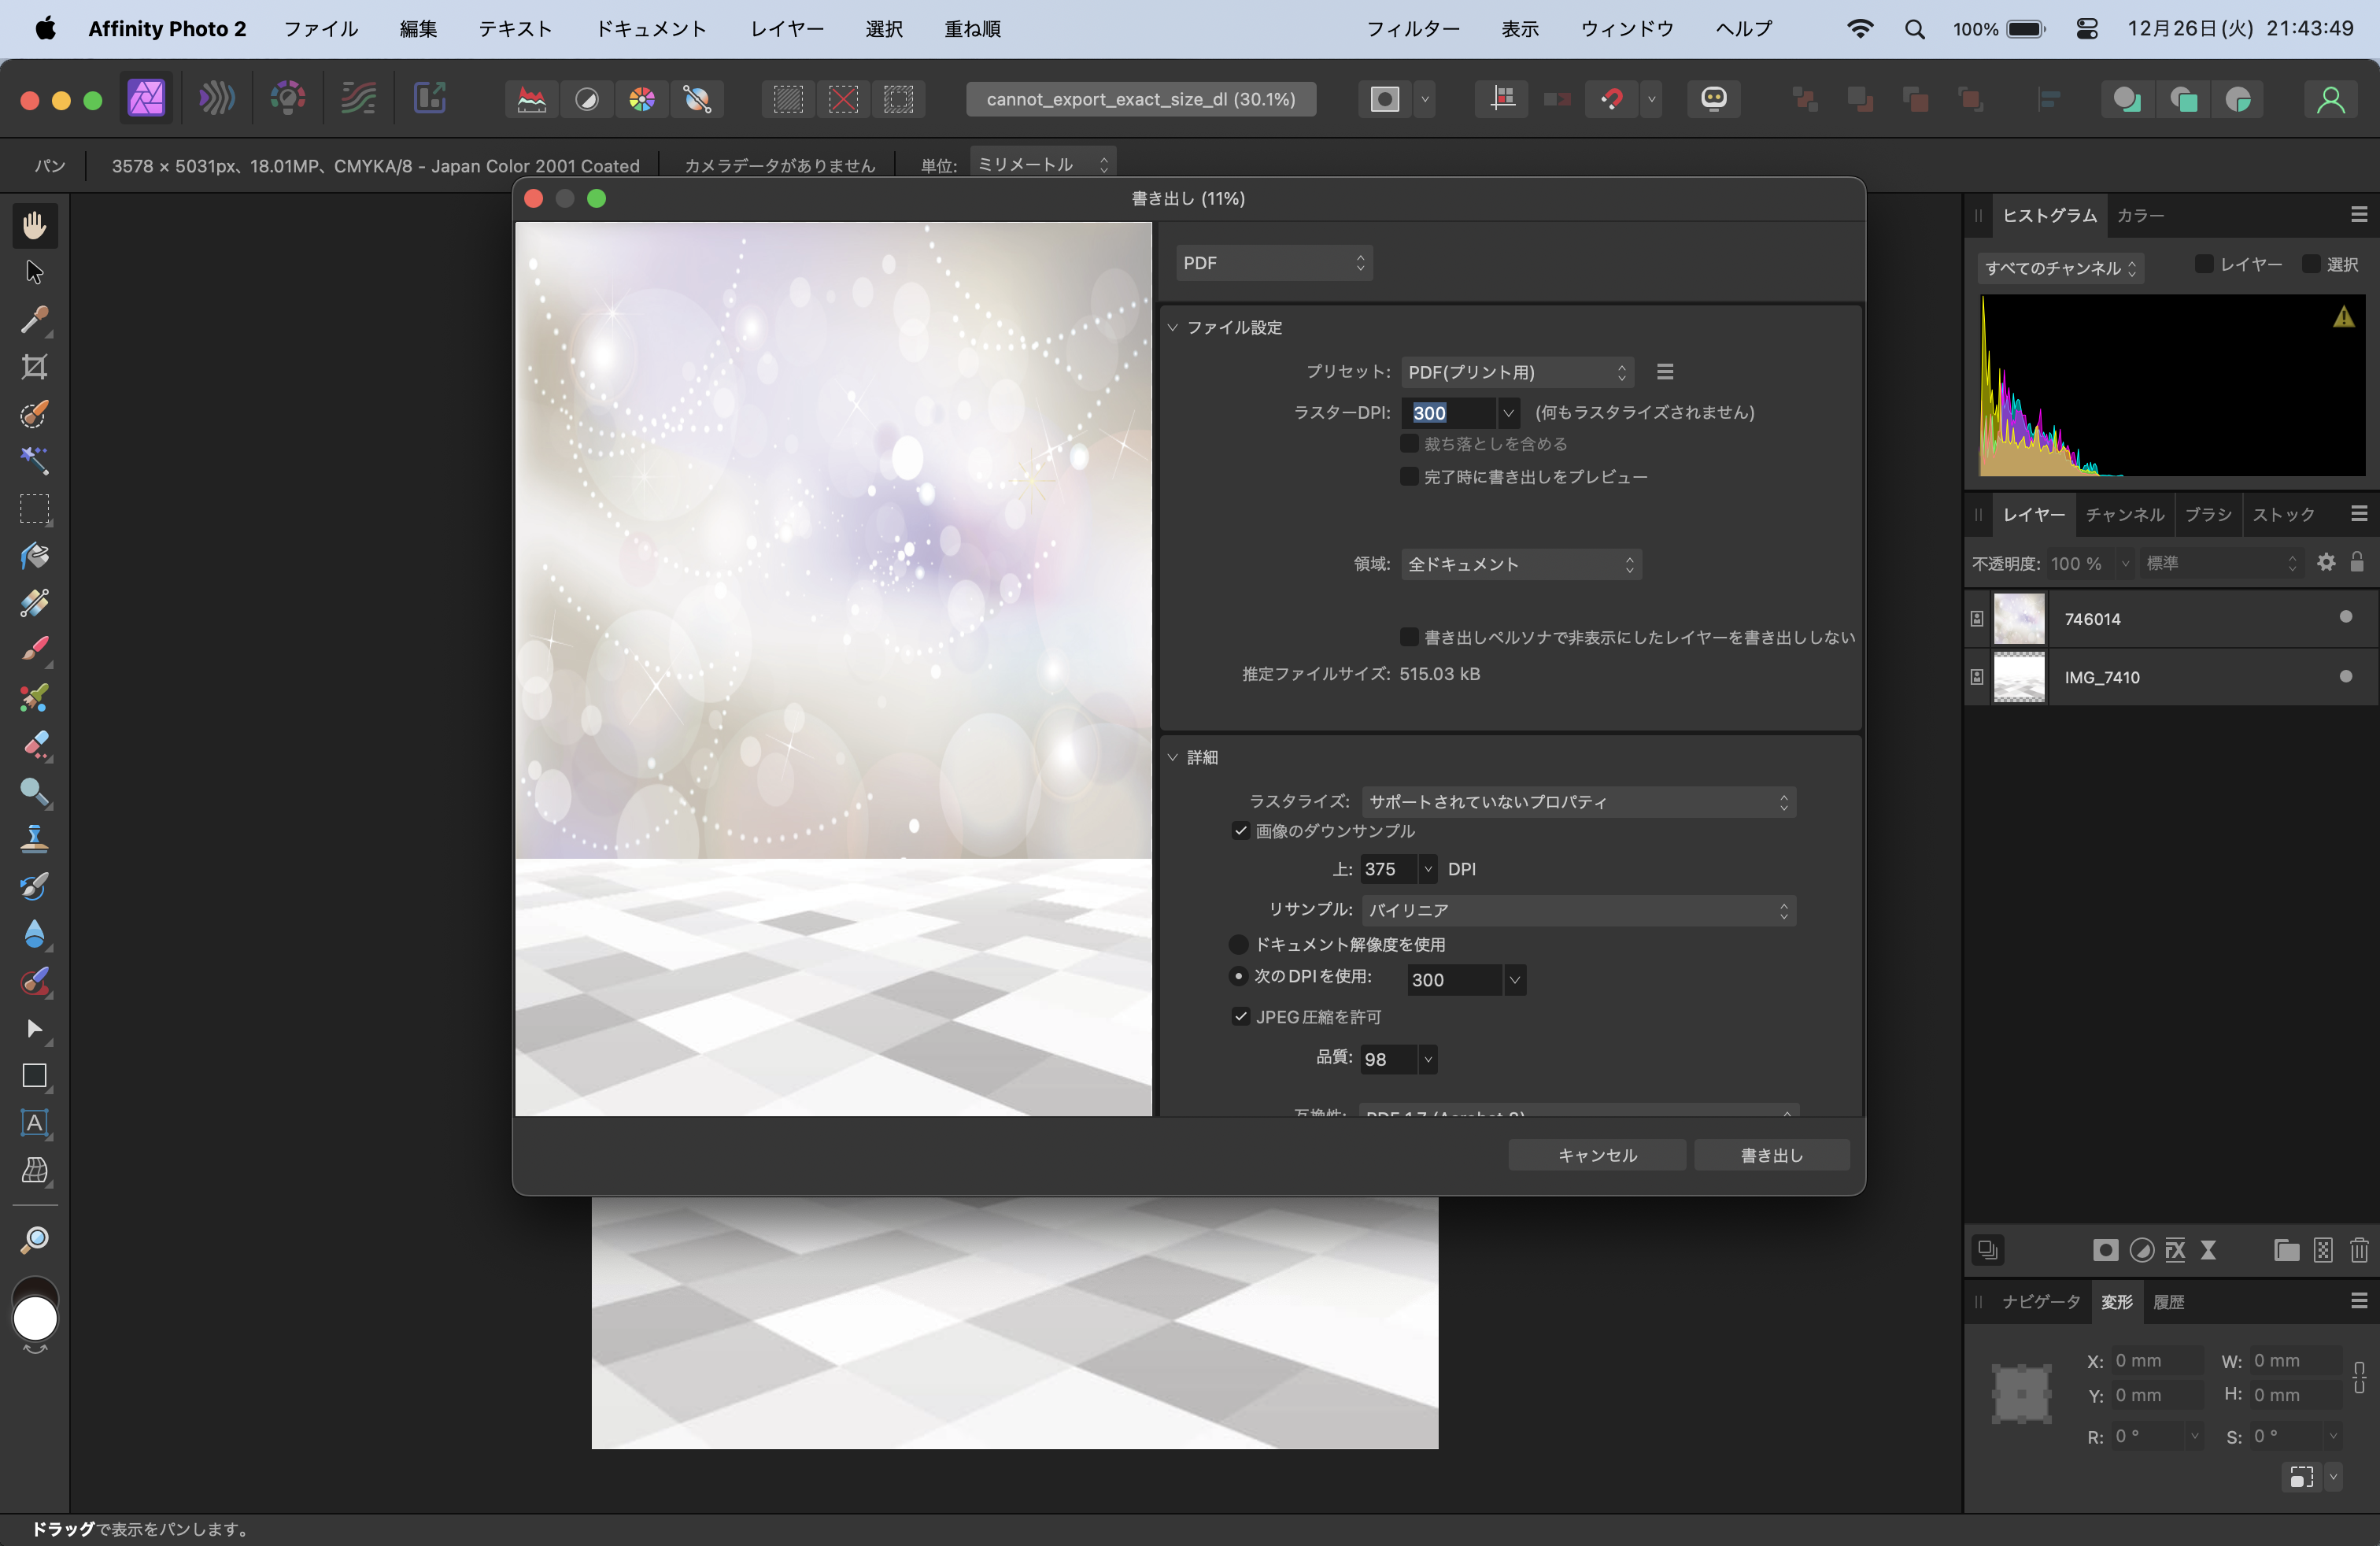The width and height of the screenshot is (2380, 1546).
Task: Switch to Photo Persona icon
Action: point(146,98)
